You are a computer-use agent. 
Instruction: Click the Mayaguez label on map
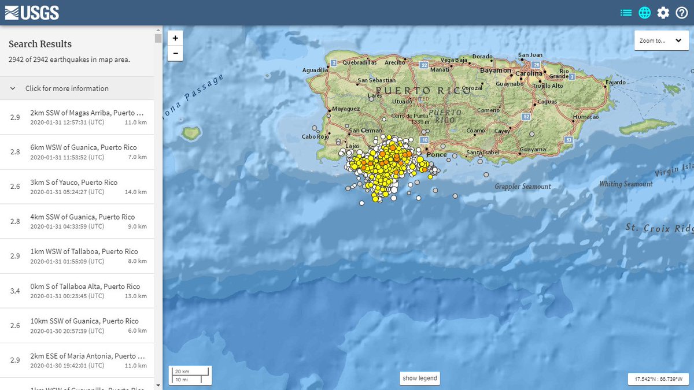pos(346,109)
